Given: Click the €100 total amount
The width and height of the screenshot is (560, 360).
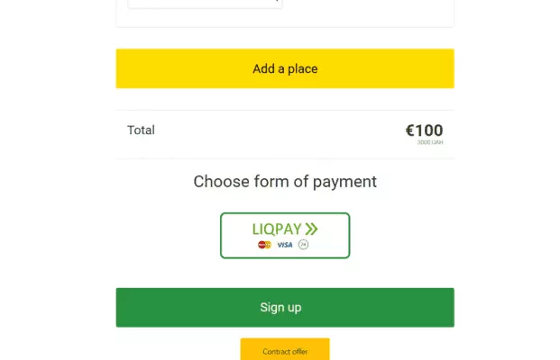Looking at the screenshot, I should pos(424,130).
